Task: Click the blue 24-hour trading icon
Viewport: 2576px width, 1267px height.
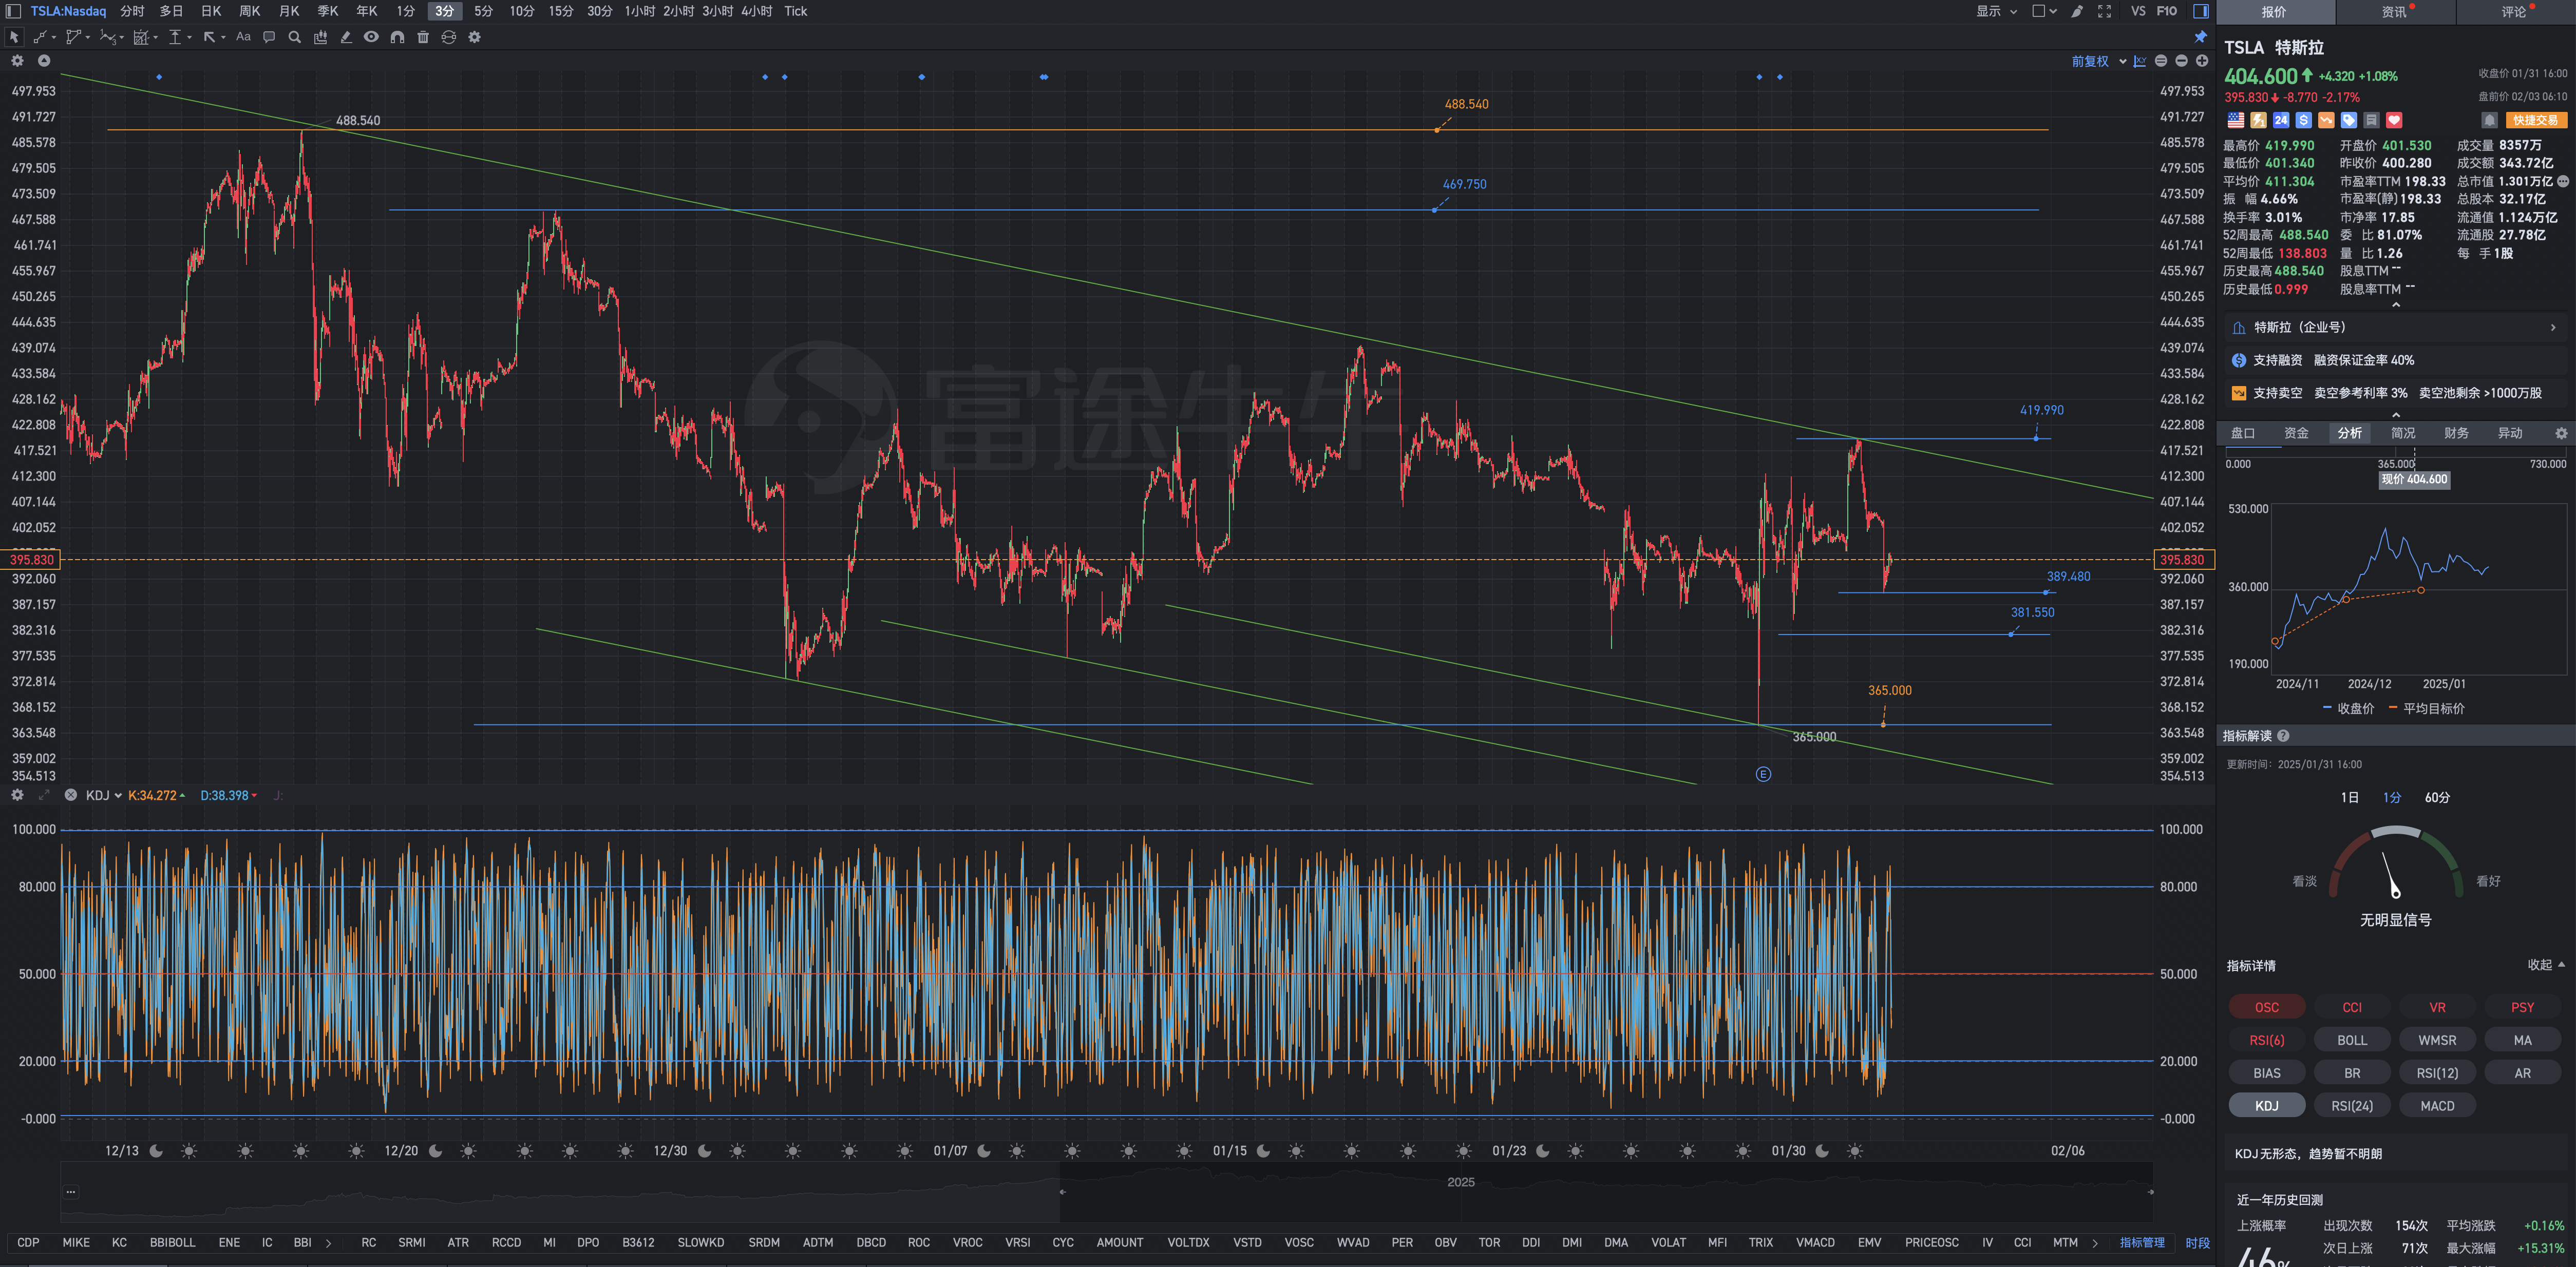Action: pos(2281,120)
